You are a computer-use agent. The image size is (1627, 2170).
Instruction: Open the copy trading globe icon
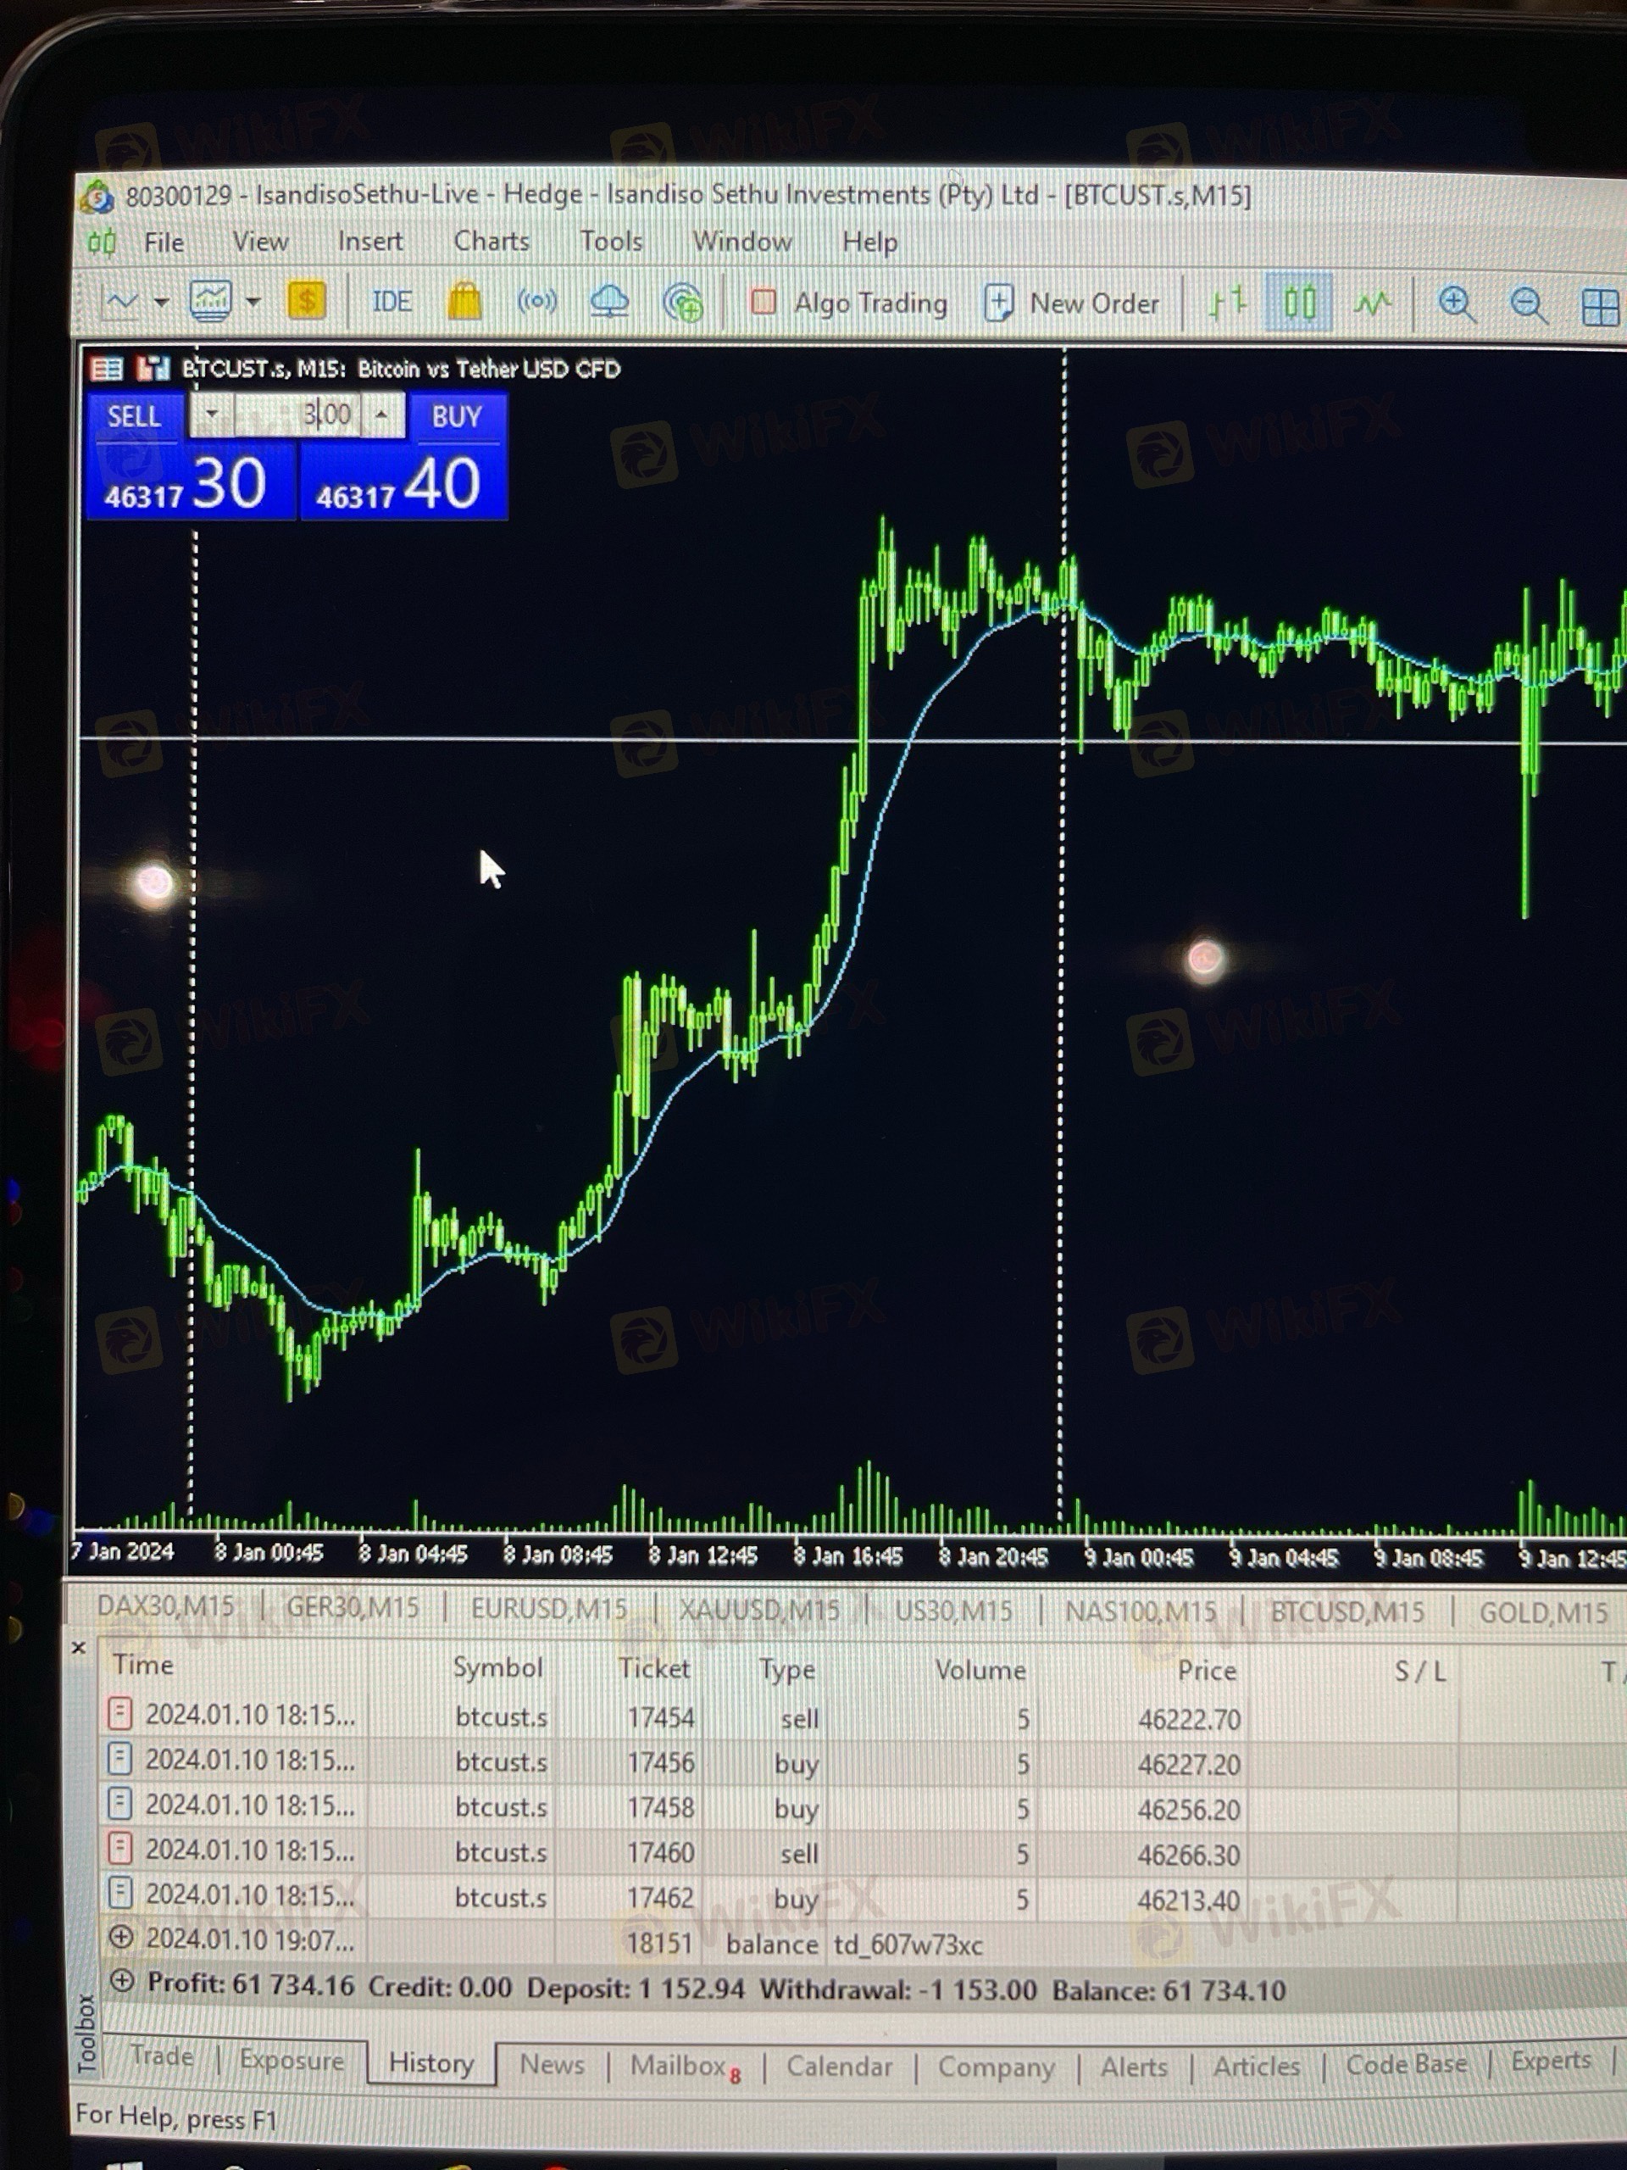coord(682,302)
